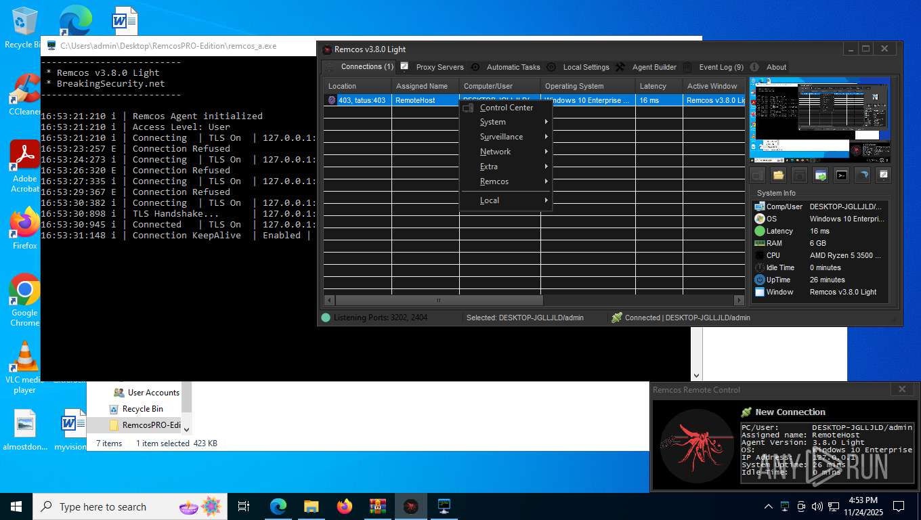Image resolution: width=921 pixels, height=520 pixels.
Task: Sort by the Location column header
Action: click(x=358, y=86)
